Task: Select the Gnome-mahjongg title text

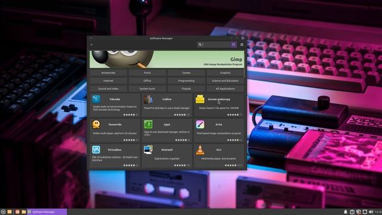Action: click(219, 99)
